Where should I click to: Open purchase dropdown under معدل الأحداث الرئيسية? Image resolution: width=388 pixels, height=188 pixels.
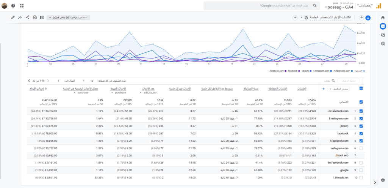[81, 93]
